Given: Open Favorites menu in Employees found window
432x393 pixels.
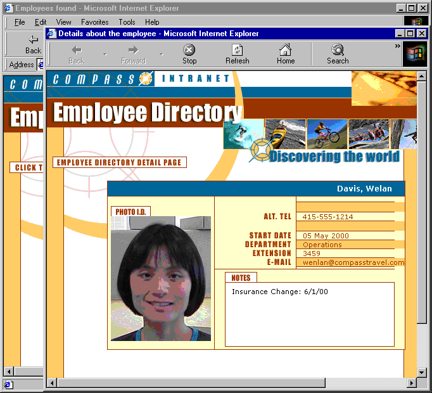Looking at the screenshot, I should [95, 22].
